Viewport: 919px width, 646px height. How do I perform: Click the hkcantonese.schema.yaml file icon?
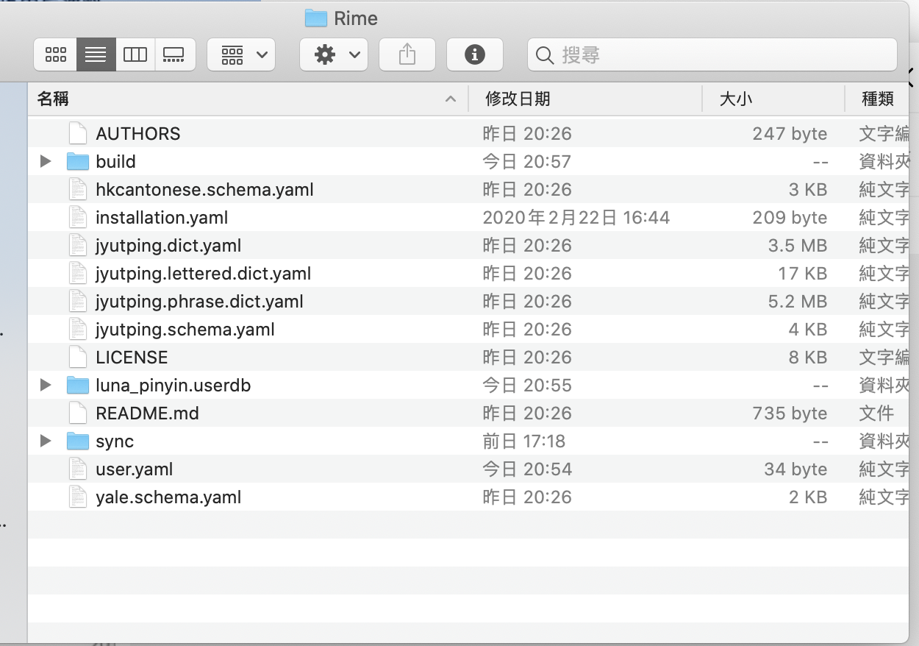pyautogui.click(x=78, y=189)
